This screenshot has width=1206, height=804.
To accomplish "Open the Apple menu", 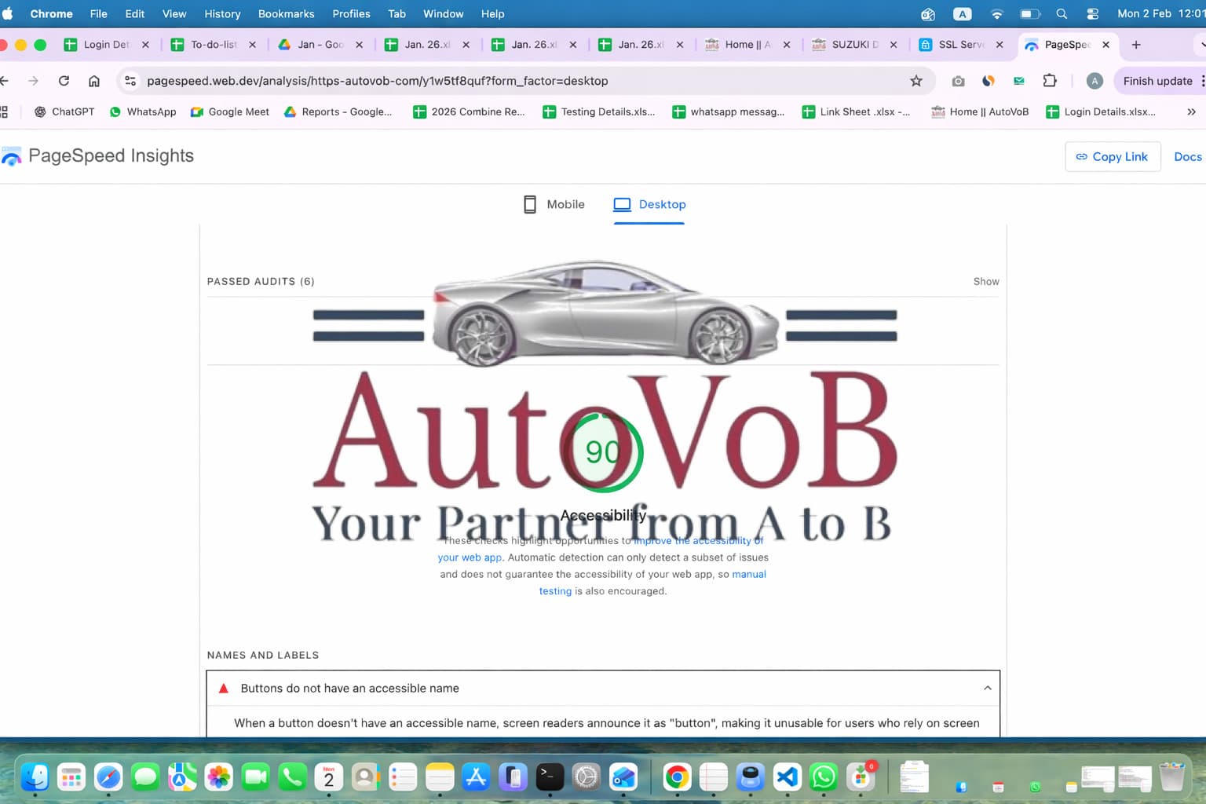I will click(8, 13).
